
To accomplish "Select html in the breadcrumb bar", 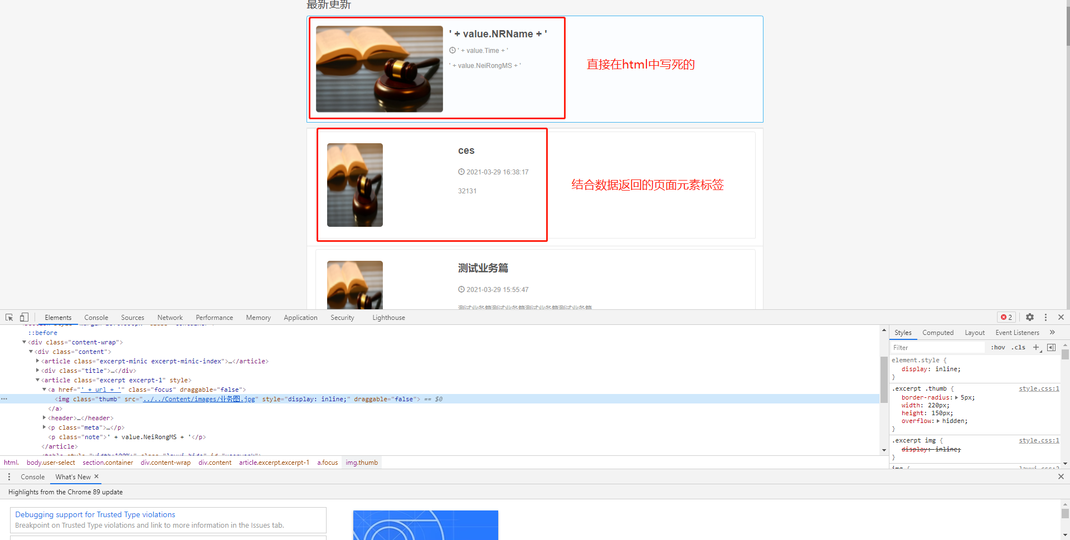I will pos(11,462).
